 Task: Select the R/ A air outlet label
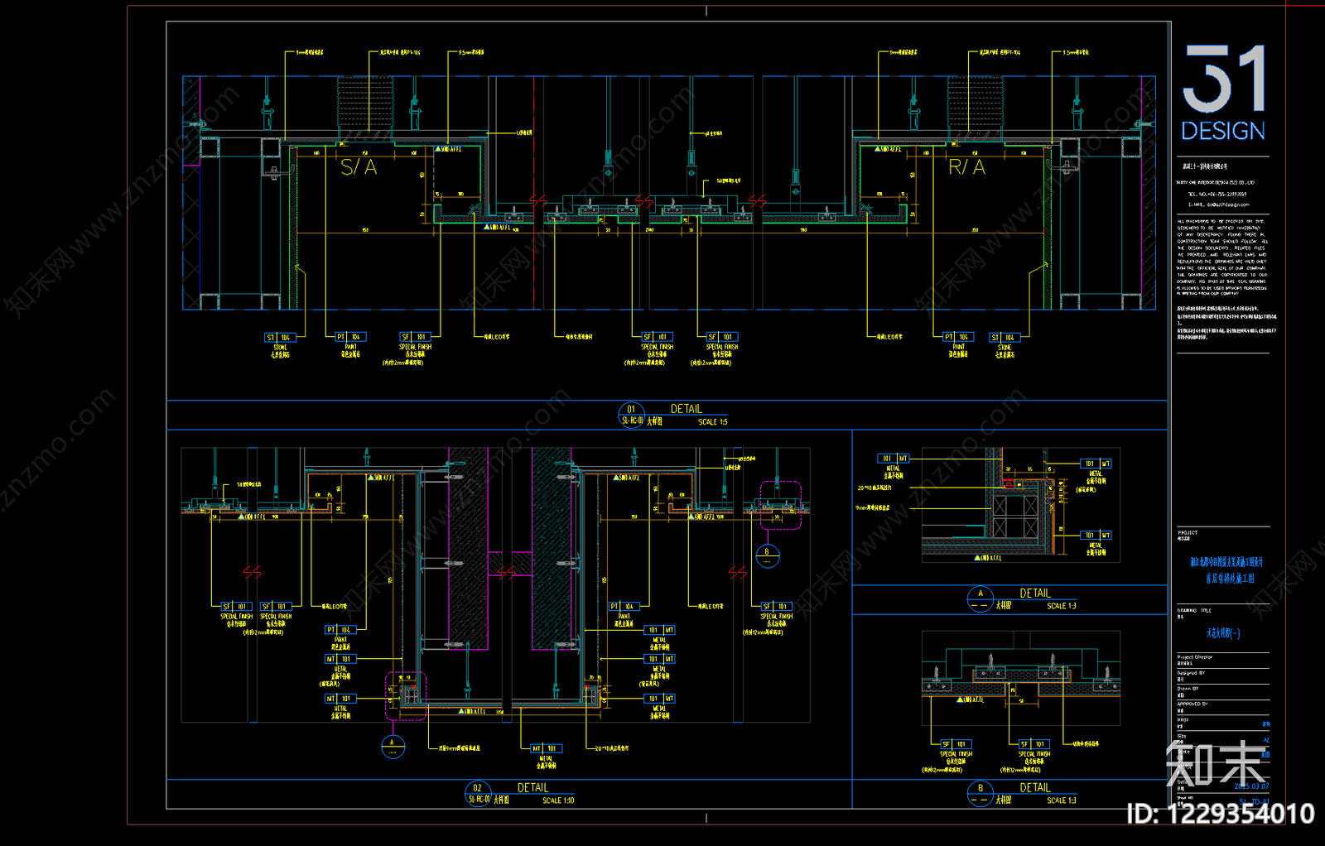[966, 167]
